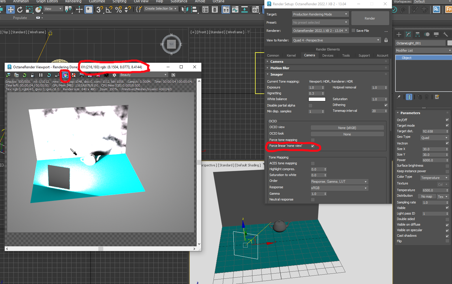The image size is (452, 284).
Task: Click the OCIO look None button
Action: [347, 134]
